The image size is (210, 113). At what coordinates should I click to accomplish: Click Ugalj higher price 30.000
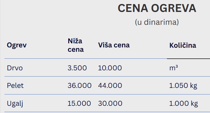[x=110, y=104]
